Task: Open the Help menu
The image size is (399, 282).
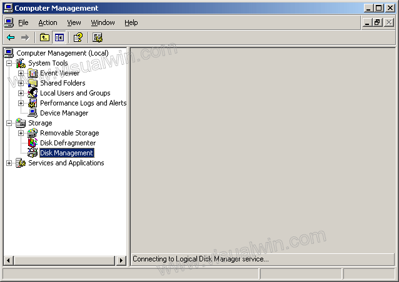Action: coord(131,22)
